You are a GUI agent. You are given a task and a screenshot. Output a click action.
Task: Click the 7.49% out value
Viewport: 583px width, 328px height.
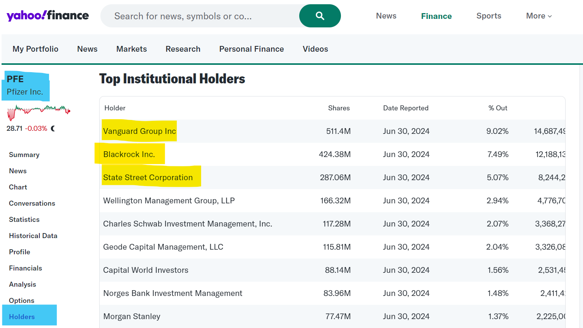point(498,154)
